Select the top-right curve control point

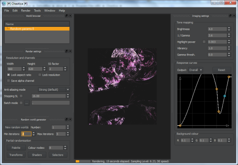pos(229,77)
